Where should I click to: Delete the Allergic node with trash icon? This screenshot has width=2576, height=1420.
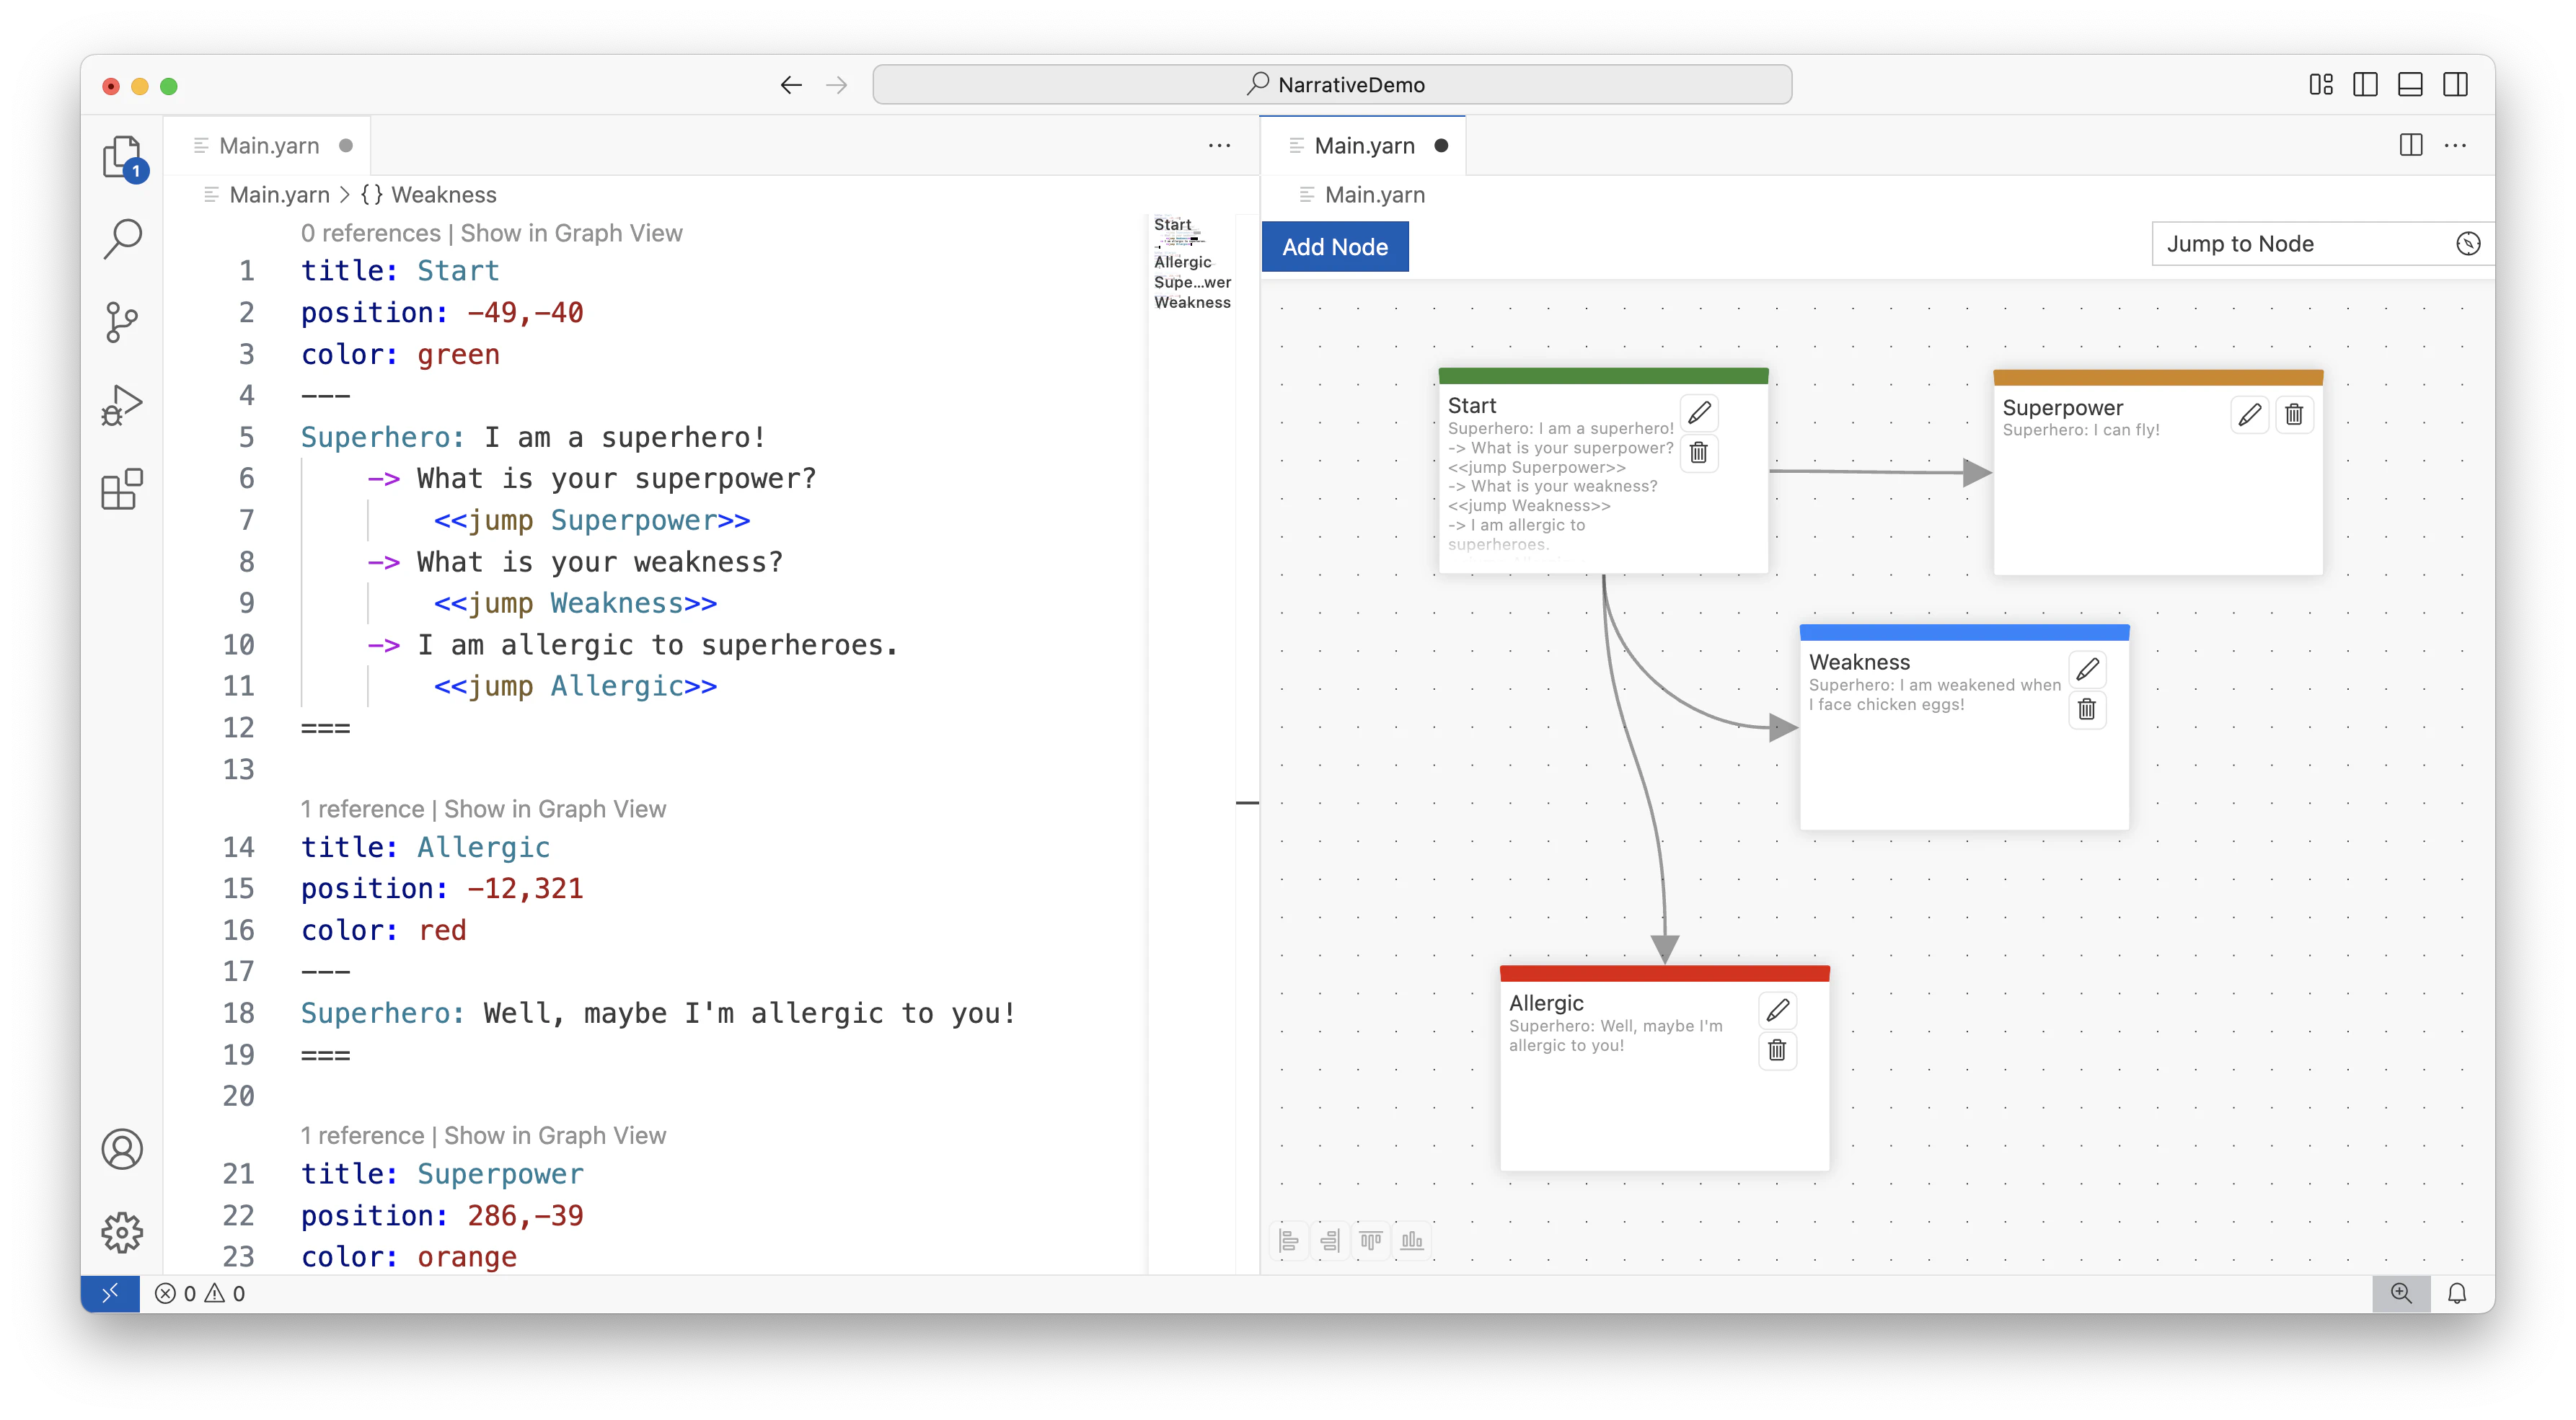pos(1777,1050)
